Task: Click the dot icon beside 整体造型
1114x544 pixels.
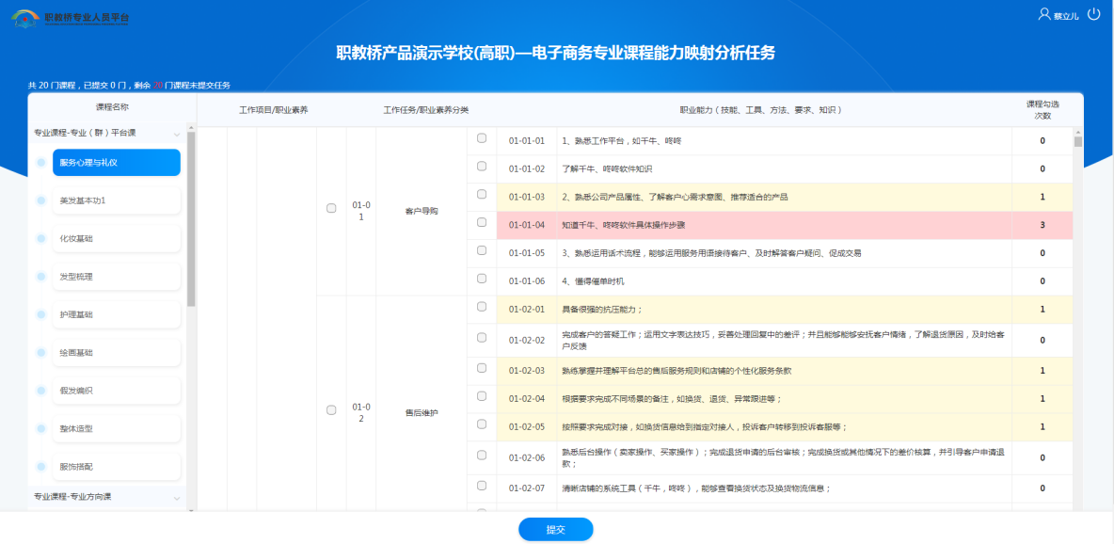Action: coord(41,429)
